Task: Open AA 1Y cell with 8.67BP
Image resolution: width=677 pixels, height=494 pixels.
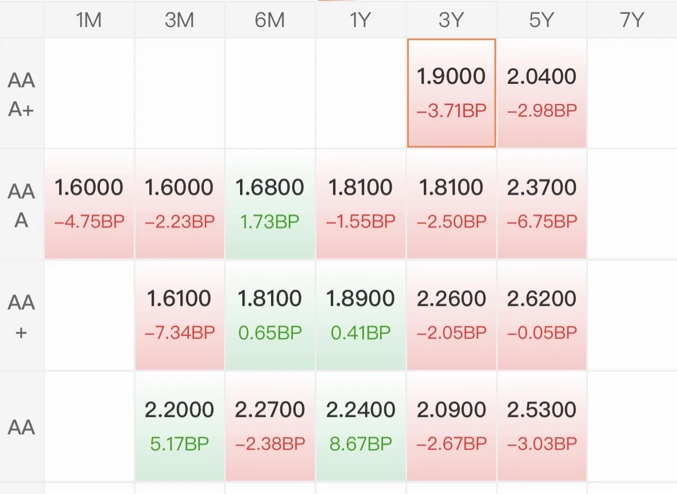Action: pos(361,426)
